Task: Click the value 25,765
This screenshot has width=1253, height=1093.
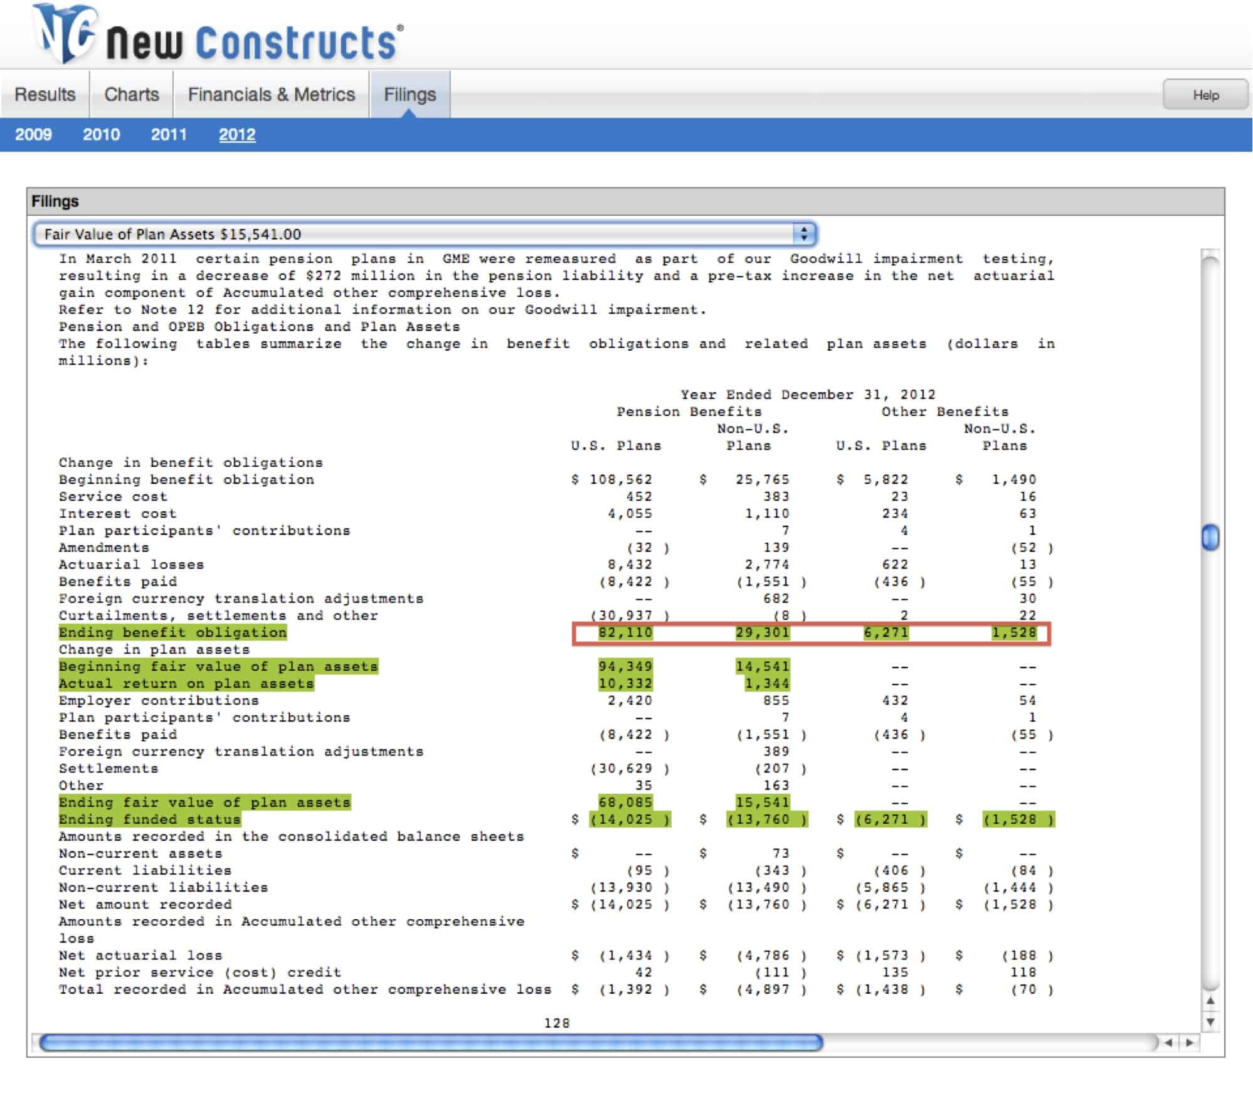Action: click(763, 479)
